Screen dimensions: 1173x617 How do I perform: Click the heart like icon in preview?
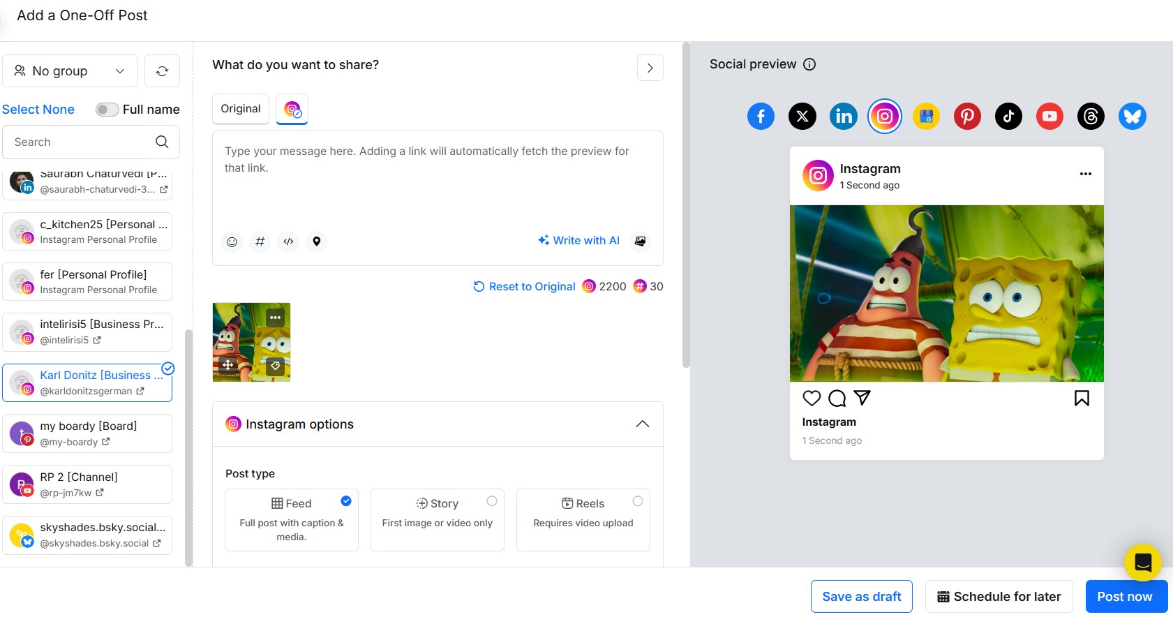coord(812,398)
